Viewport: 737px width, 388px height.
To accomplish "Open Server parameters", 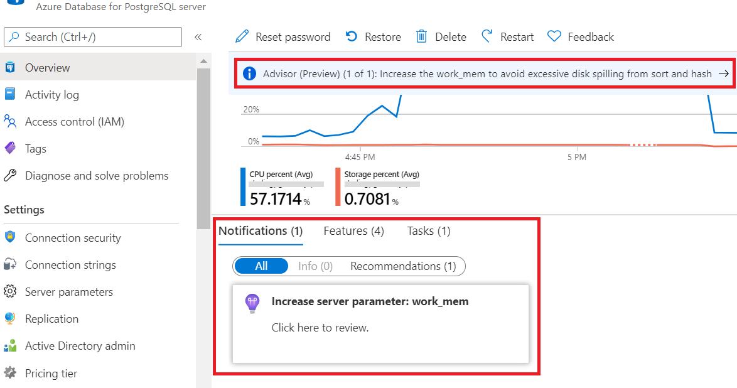I will [x=69, y=291].
